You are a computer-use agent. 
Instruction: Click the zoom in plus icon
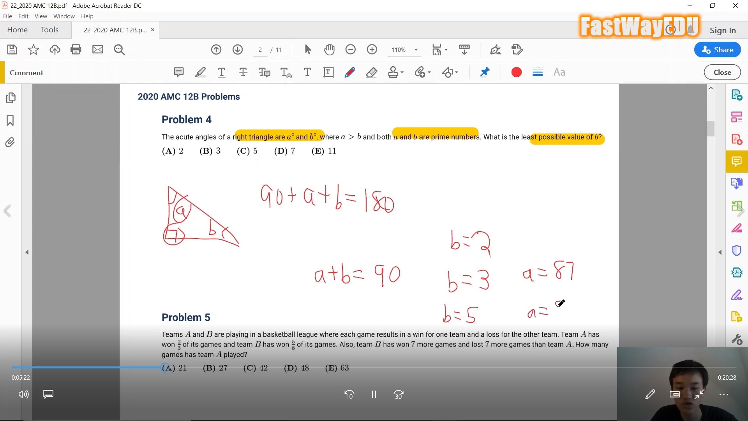[372, 50]
